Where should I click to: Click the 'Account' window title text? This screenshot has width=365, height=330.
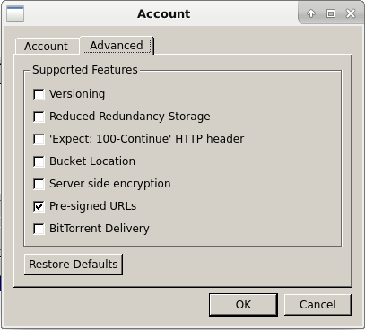click(163, 13)
